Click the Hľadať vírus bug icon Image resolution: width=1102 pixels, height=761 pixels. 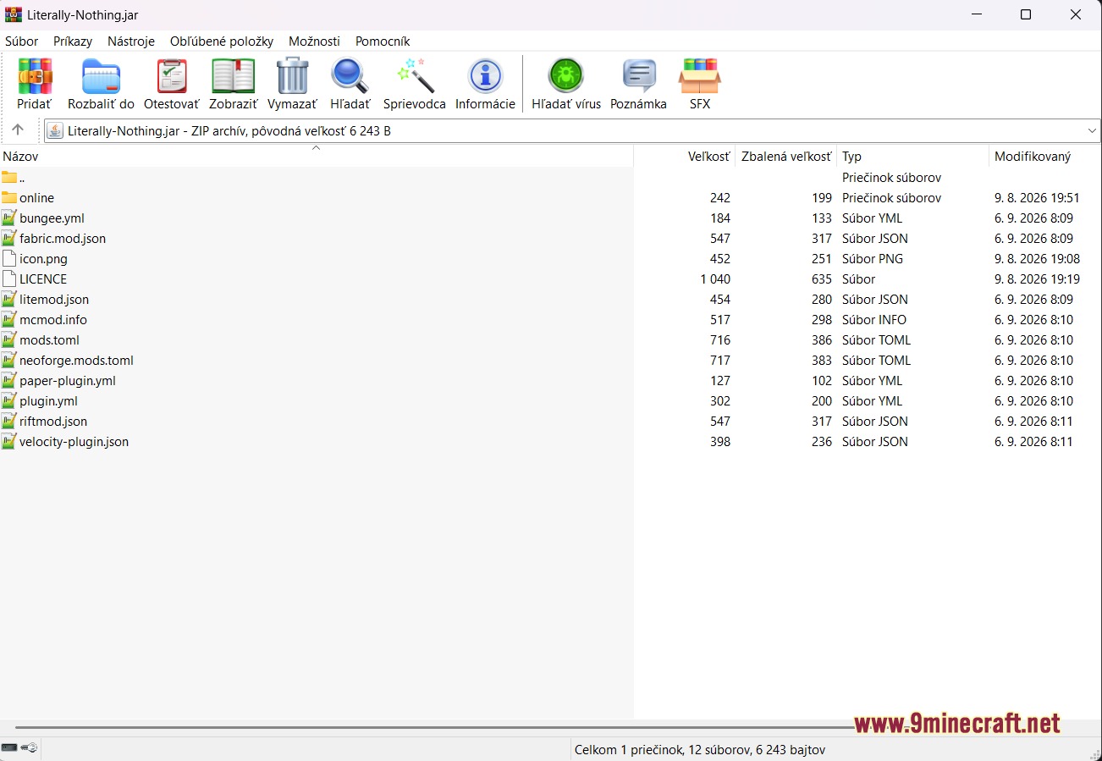pyautogui.click(x=566, y=76)
